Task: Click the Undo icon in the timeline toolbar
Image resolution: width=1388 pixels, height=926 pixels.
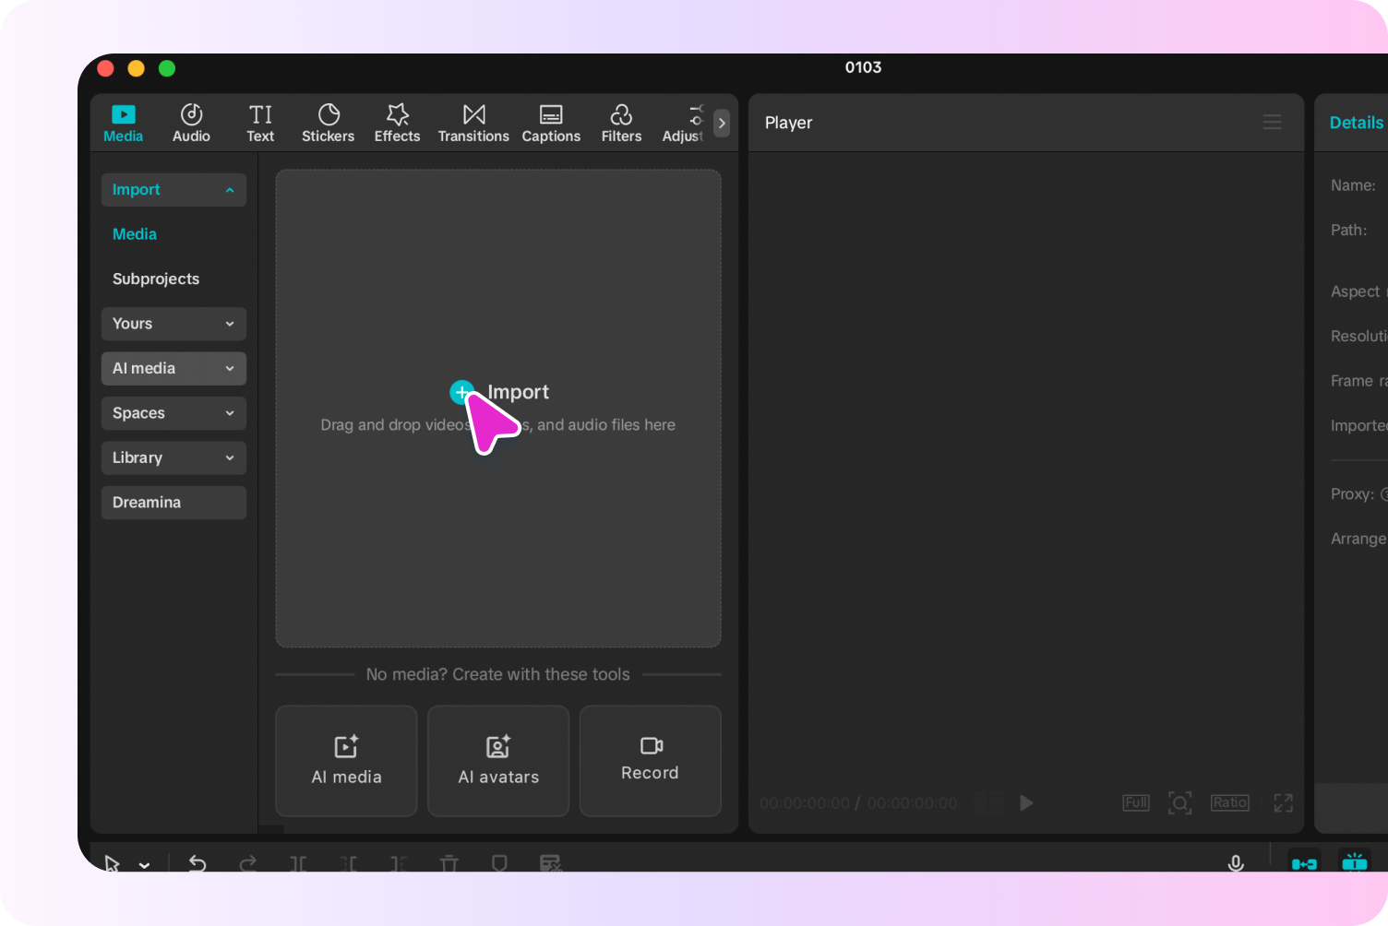Action: (x=197, y=863)
